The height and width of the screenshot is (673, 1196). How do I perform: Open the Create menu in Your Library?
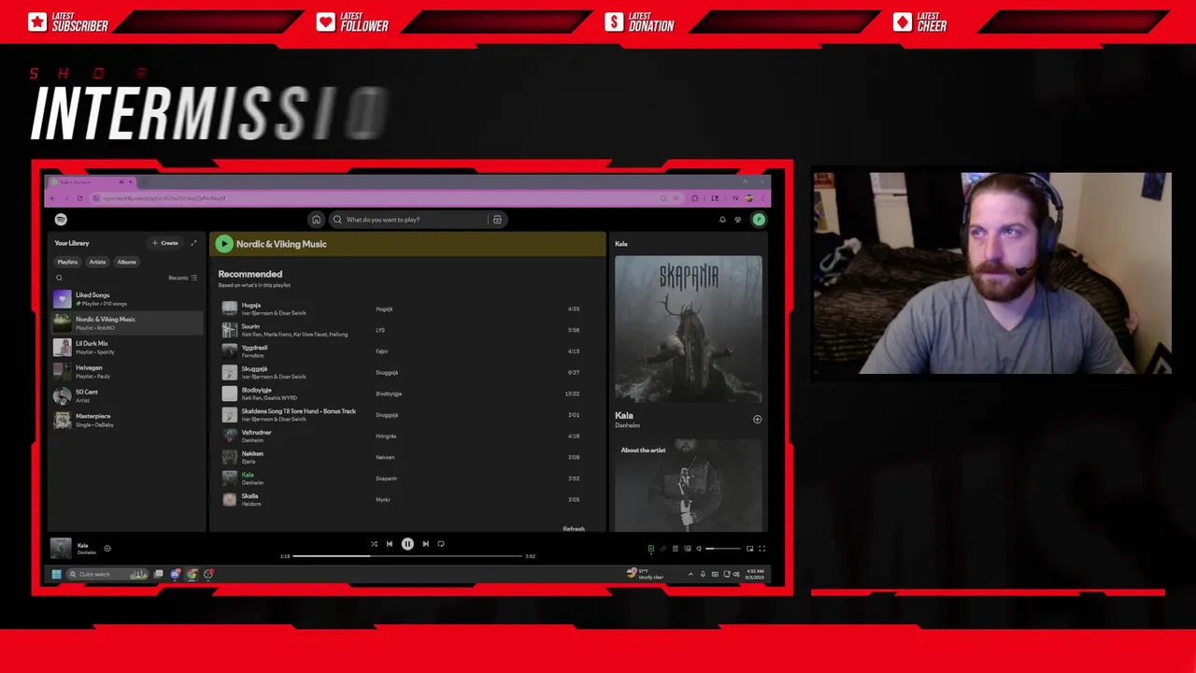[165, 243]
